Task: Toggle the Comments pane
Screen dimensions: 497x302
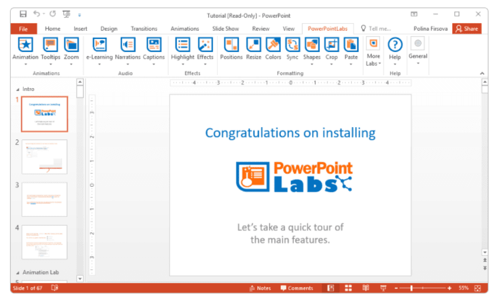Action: point(297,288)
